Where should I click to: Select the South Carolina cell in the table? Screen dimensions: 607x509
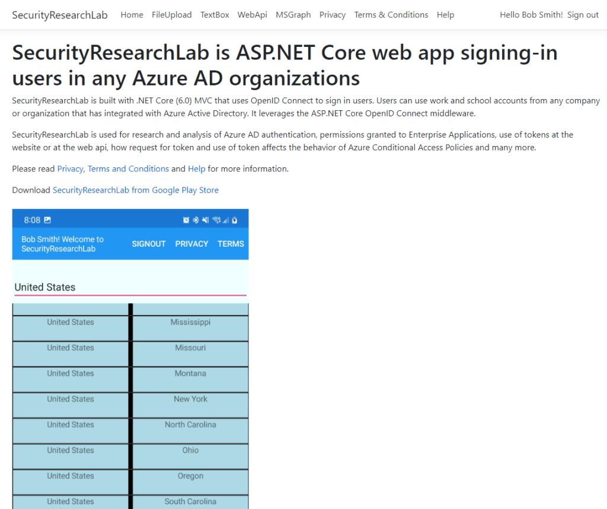190,502
